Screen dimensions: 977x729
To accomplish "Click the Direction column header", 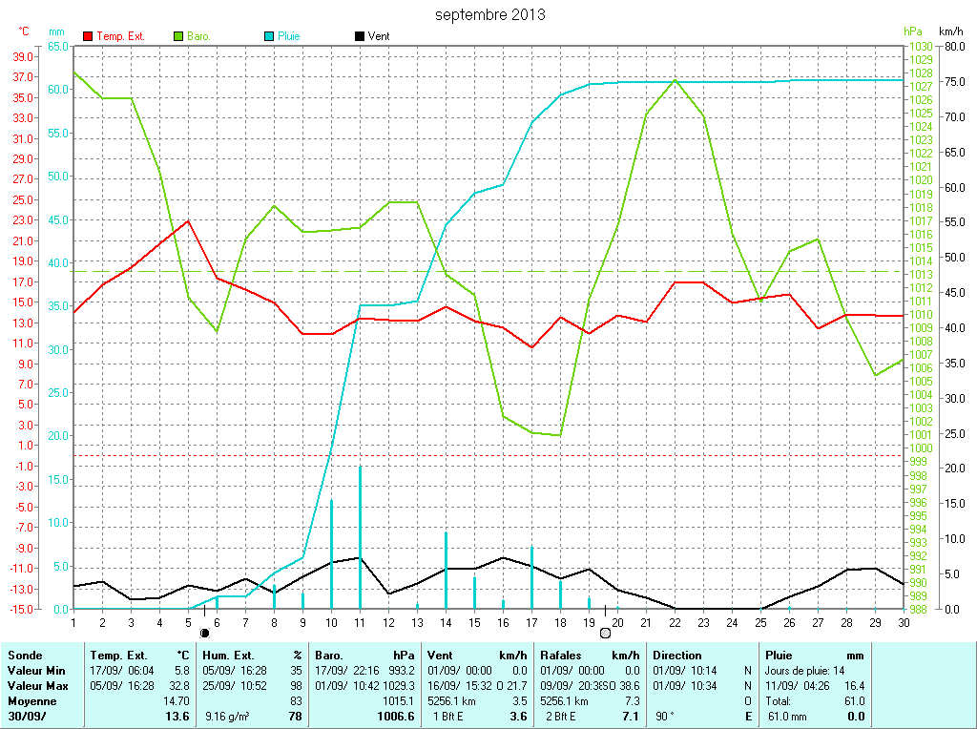I will (676, 656).
